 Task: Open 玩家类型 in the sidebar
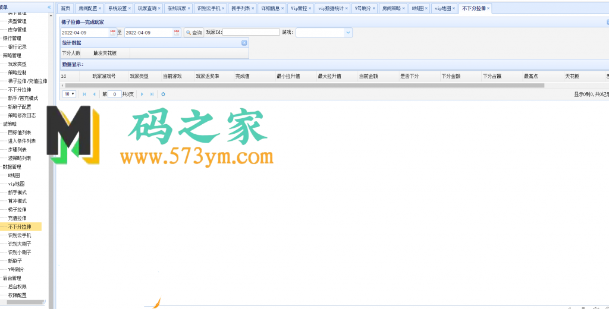[17, 64]
